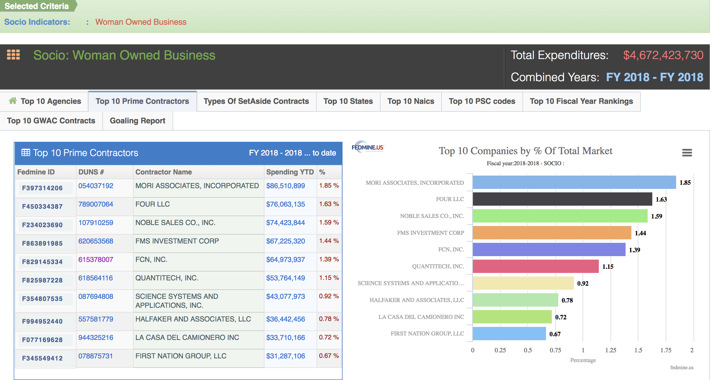Click the purple FCN, Inc. chart bar
This screenshot has height=380, width=712.
[x=549, y=250]
